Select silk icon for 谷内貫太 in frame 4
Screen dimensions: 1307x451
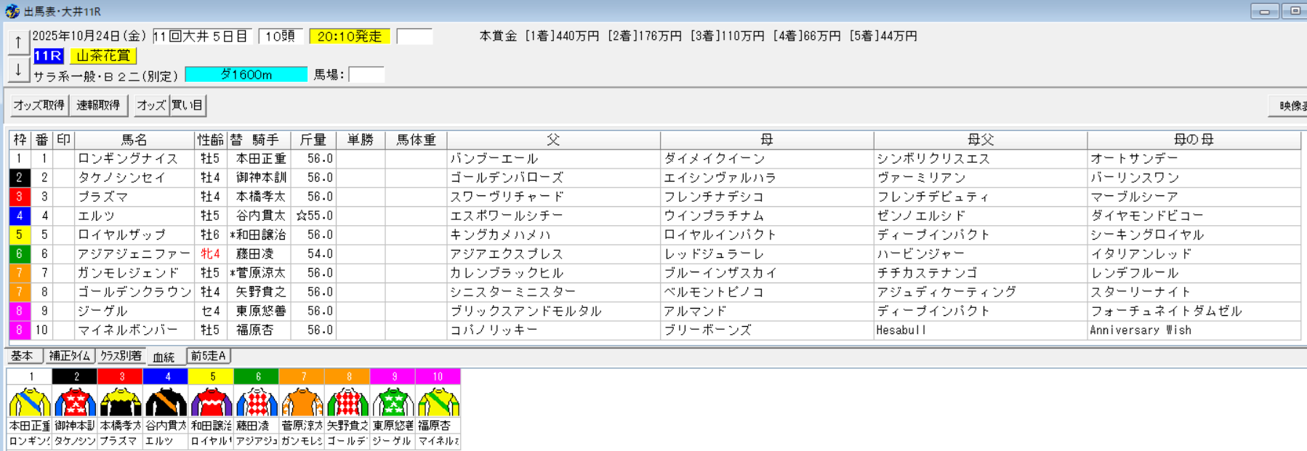pyautogui.click(x=166, y=402)
